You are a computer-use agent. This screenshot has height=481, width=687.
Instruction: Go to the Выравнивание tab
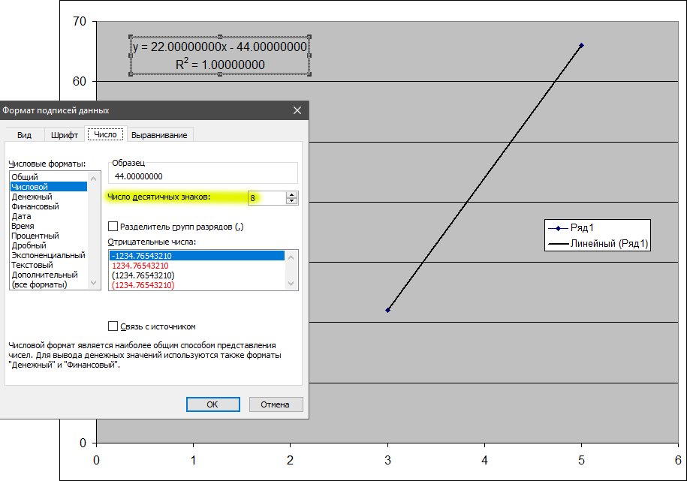(x=159, y=135)
